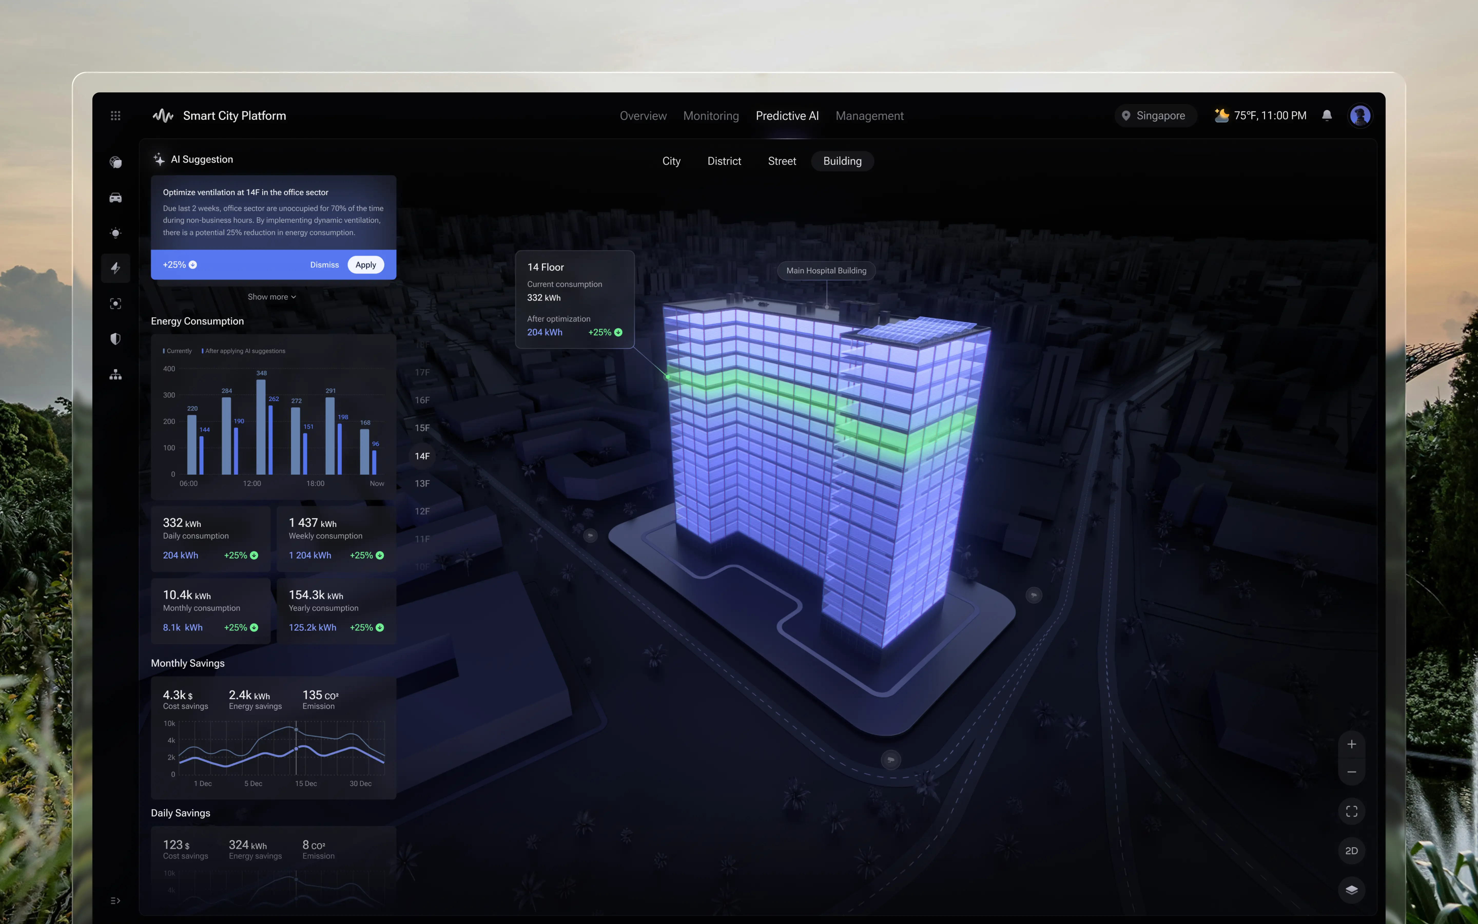Enter fullscreen map view

1351,812
